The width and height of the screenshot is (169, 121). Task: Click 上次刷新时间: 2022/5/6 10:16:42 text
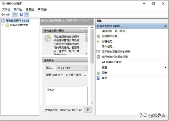click(62, 110)
